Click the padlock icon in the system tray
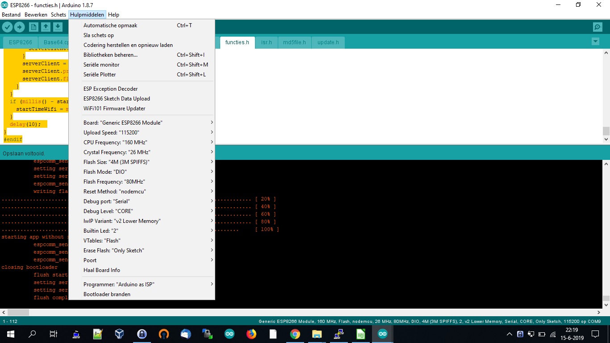Viewport: 610px width, 343px height. click(x=520, y=334)
